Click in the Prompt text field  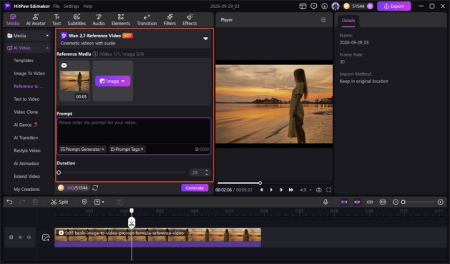[x=134, y=131]
